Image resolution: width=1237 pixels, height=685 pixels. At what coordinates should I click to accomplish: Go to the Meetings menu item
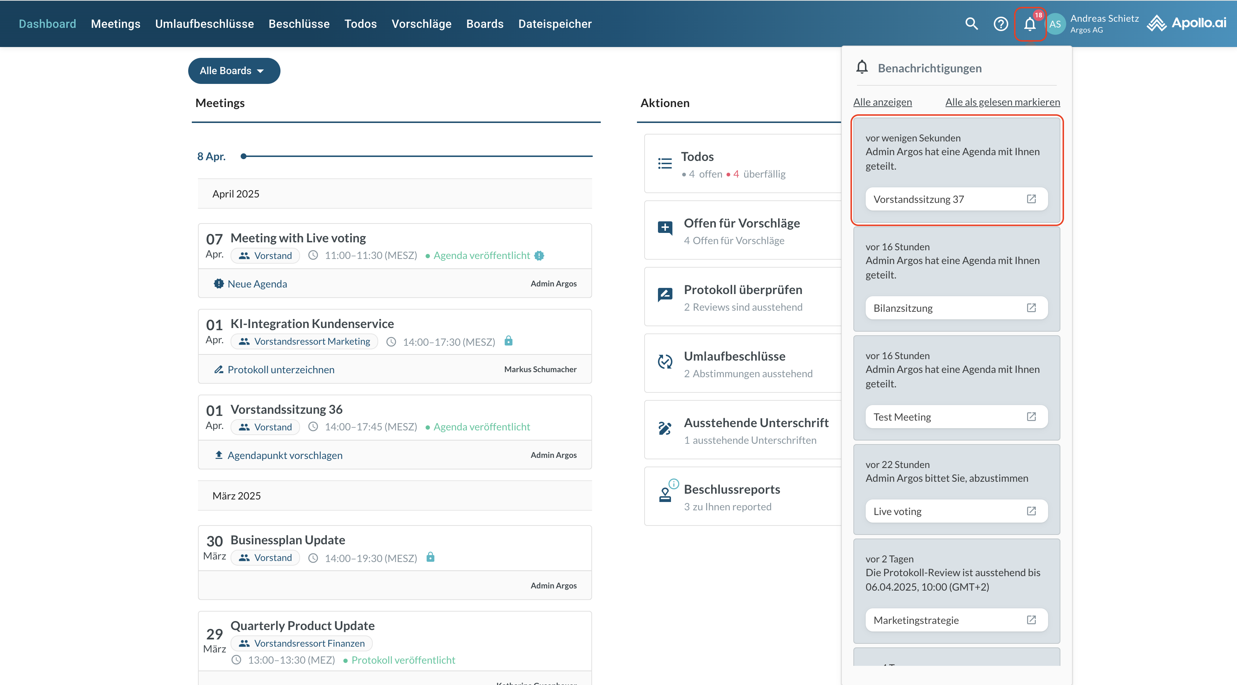(x=115, y=24)
